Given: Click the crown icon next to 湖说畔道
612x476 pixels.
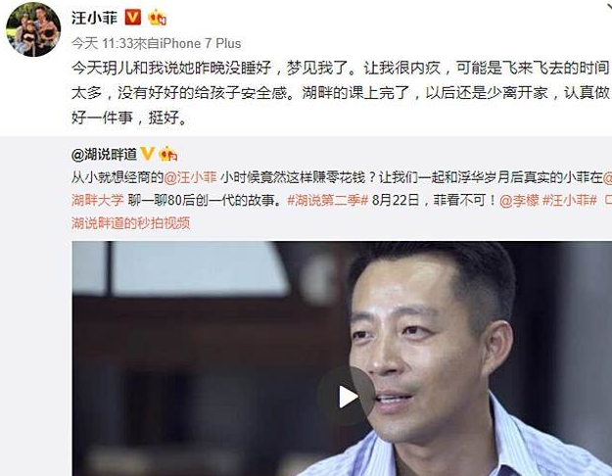Looking at the screenshot, I should pyautogui.click(x=168, y=154).
